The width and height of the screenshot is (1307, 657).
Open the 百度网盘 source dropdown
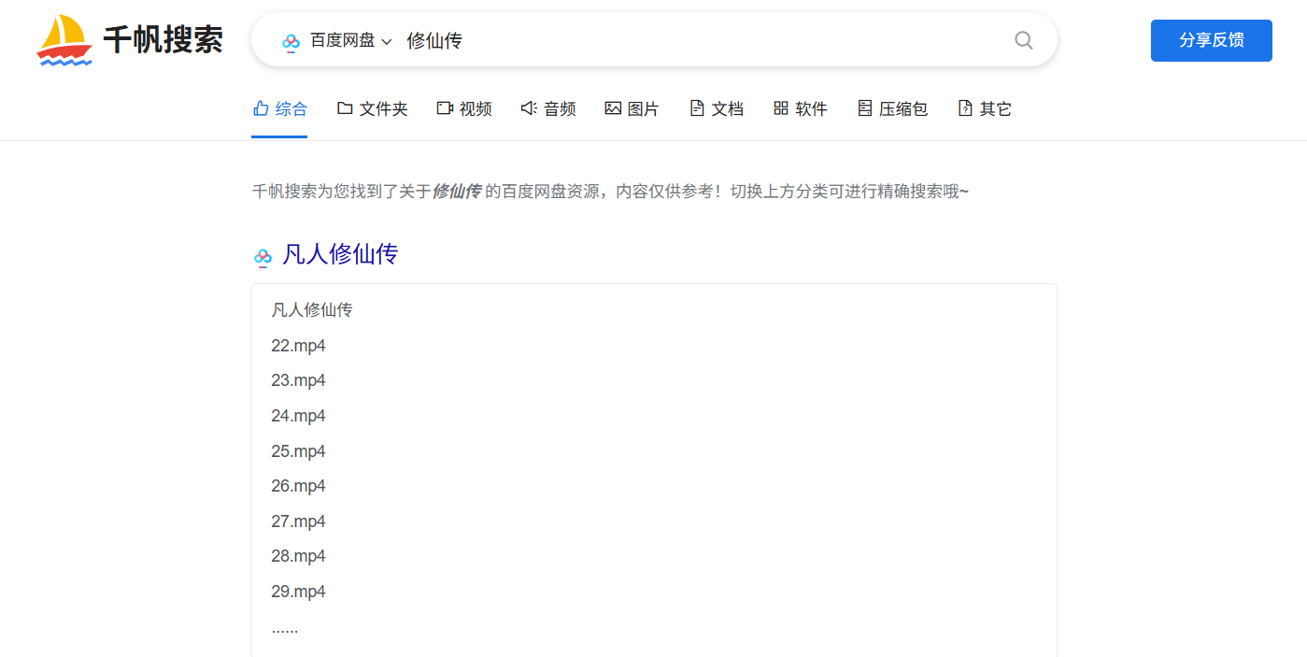click(350, 40)
